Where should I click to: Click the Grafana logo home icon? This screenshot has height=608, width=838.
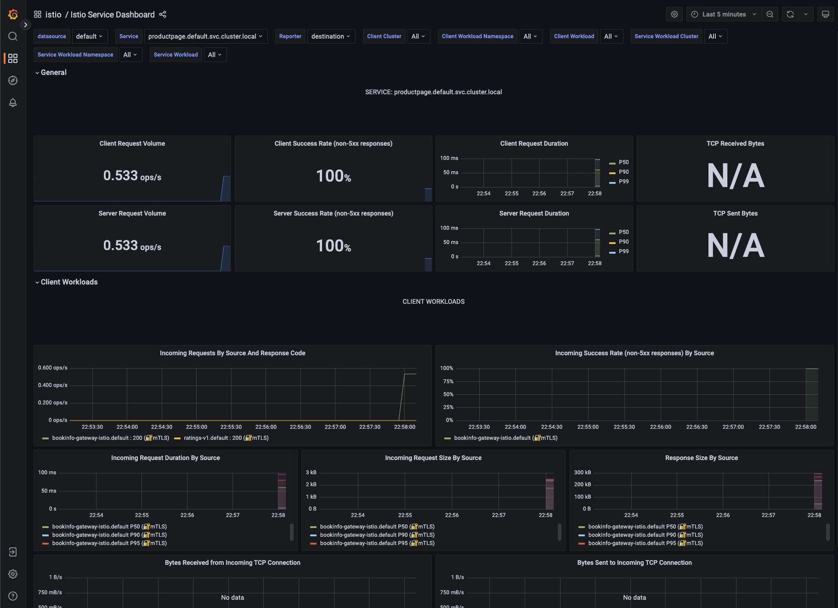[x=13, y=15]
